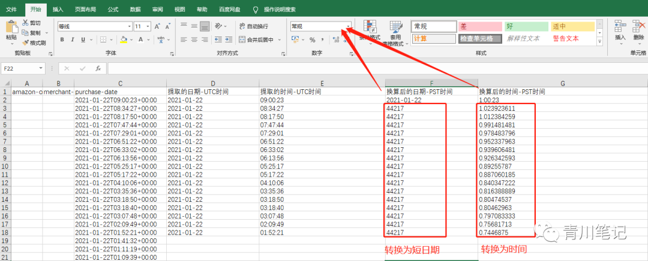Expand the borders dropdown arrow
The image size is (648, 261).
(112, 40)
